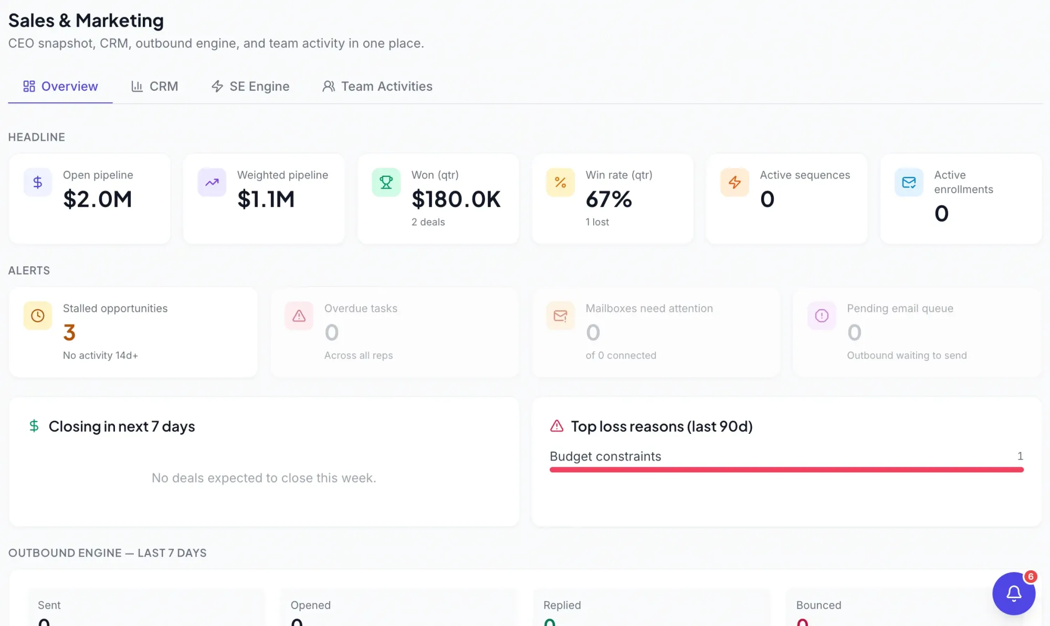The height and width of the screenshot is (626, 1050).
Task: Click the Closing in next 7 days heading
Action: pos(122,426)
